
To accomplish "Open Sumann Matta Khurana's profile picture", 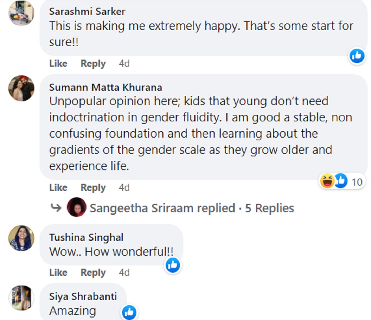I will click(21, 88).
